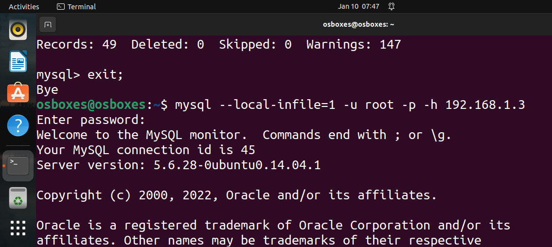Screen dimensions: 552x247
Task: Open the Terminal app menu in top bar
Action: tap(76, 7)
